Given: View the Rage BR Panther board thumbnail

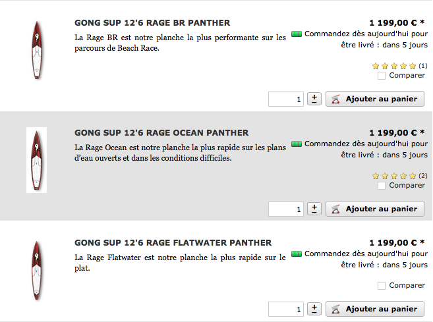Looking at the screenshot, I should click(x=37, y=51).
